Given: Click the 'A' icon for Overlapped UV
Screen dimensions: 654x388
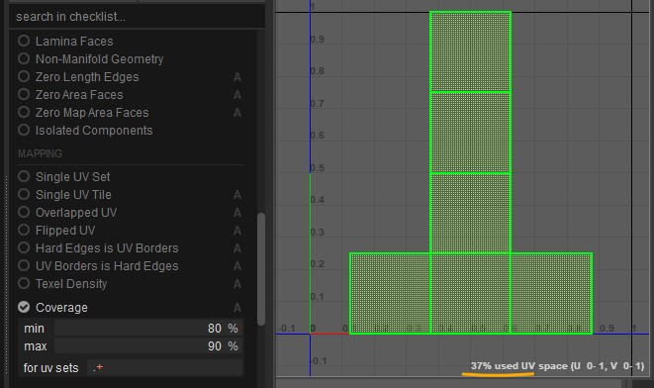Looking at the screenshot, I should (x=237, y=213).
